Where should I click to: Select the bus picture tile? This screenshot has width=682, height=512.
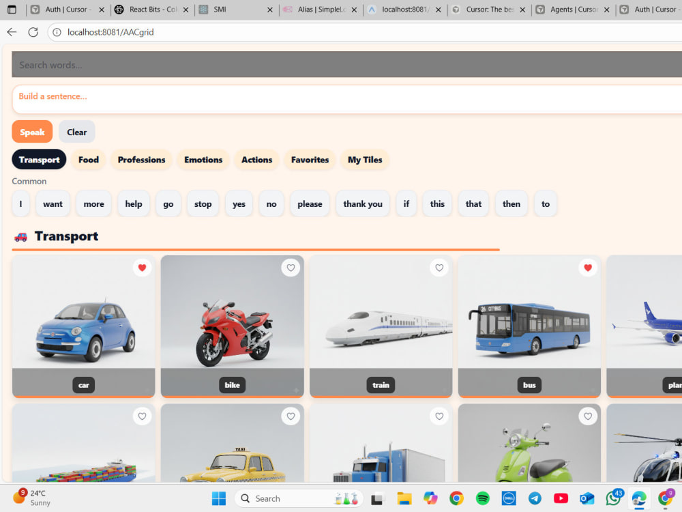point(529,326)
